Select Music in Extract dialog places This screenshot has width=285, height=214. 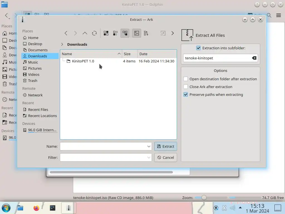pos(40,62)
